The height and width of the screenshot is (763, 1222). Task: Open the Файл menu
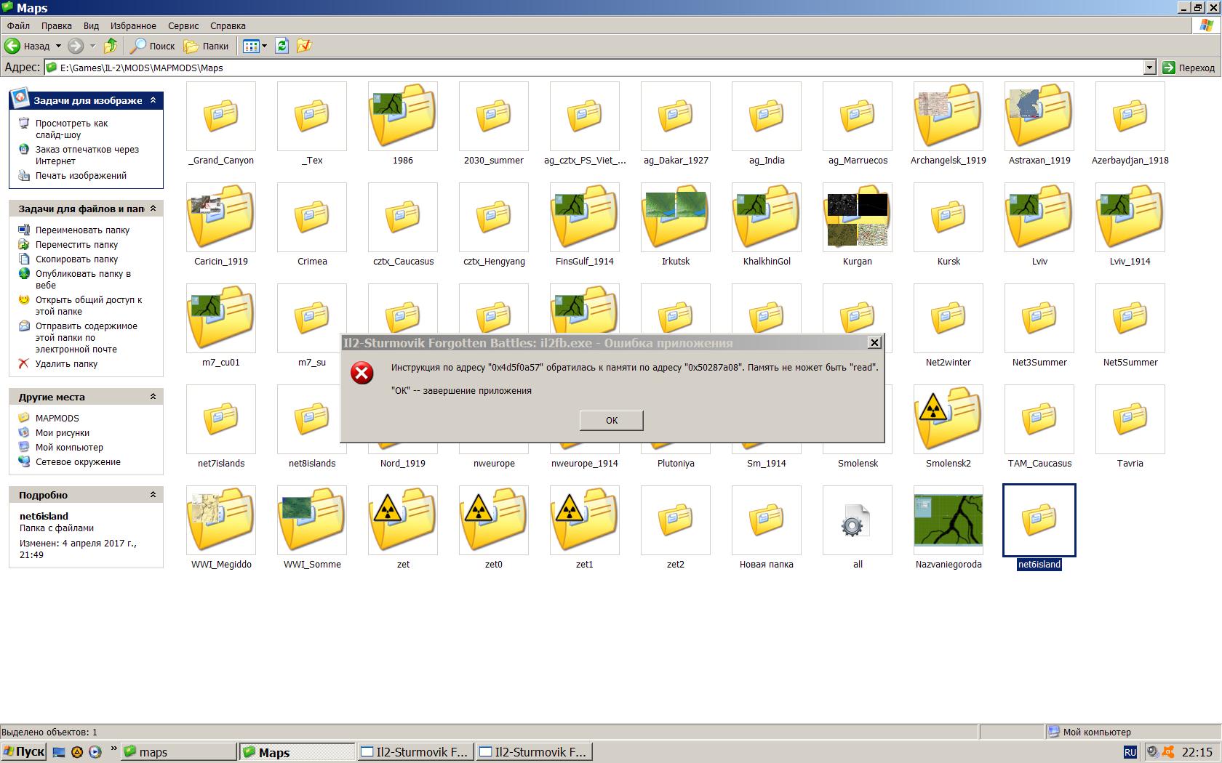pyautogui.click(x=19, y=25)
